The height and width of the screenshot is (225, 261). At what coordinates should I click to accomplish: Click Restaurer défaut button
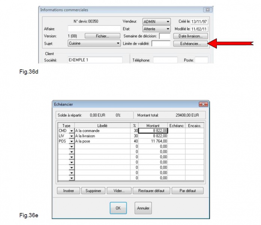pos(151,190)
